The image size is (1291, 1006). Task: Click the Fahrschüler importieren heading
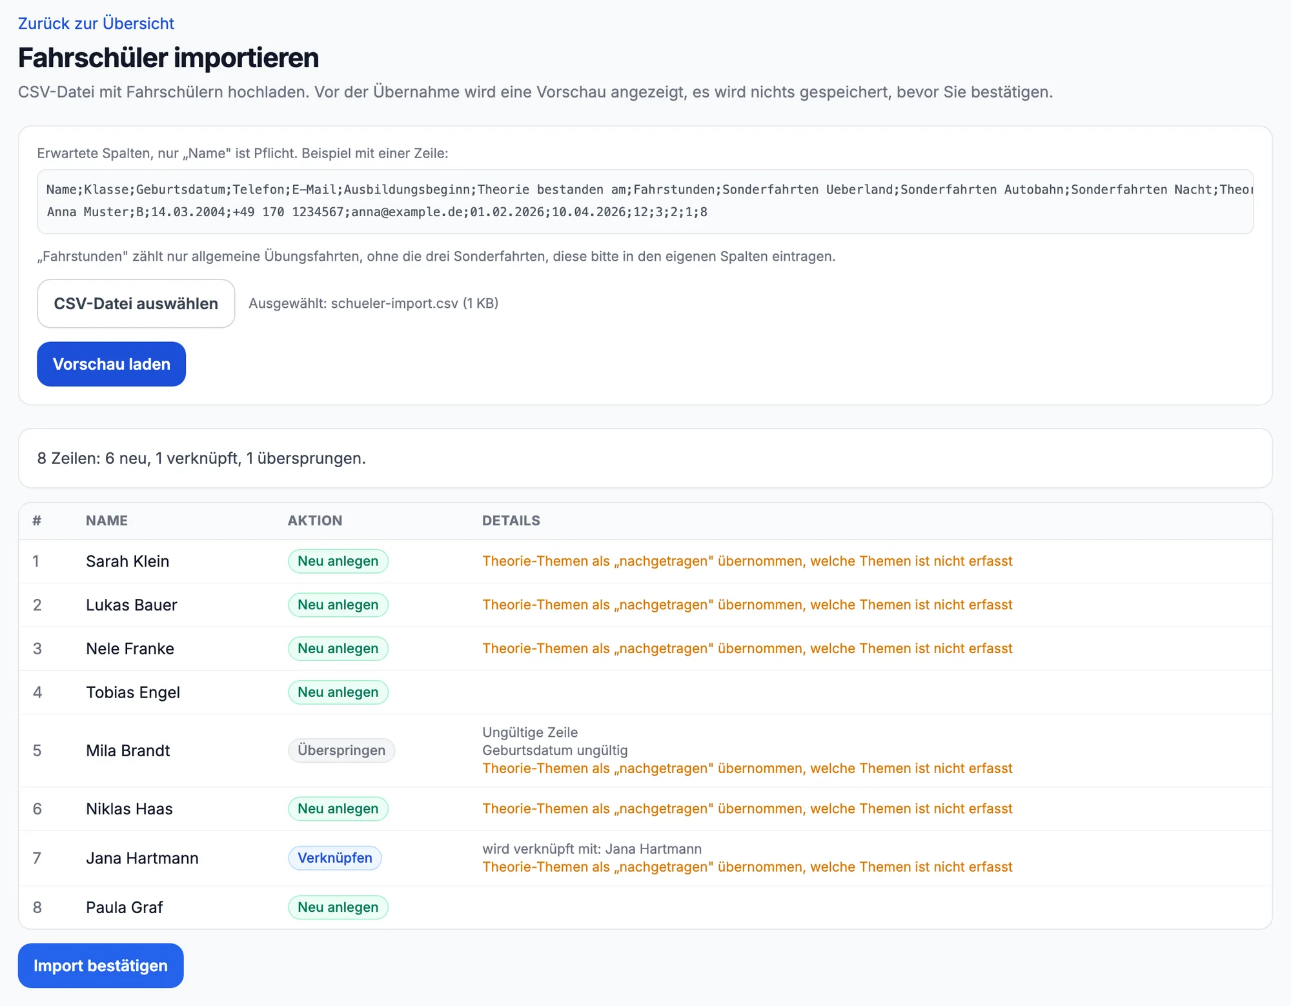click(168, 58)
